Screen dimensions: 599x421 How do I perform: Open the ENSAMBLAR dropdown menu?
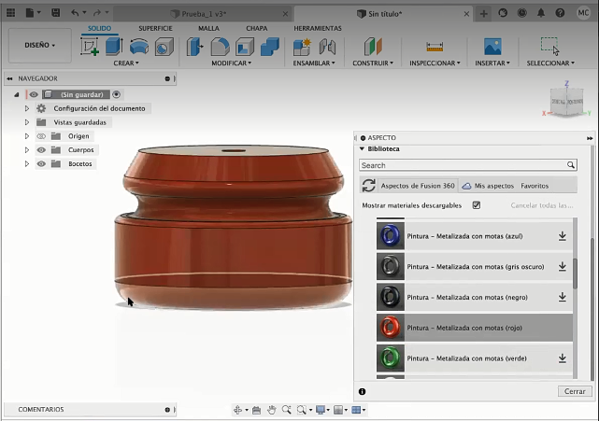point(314,63)
